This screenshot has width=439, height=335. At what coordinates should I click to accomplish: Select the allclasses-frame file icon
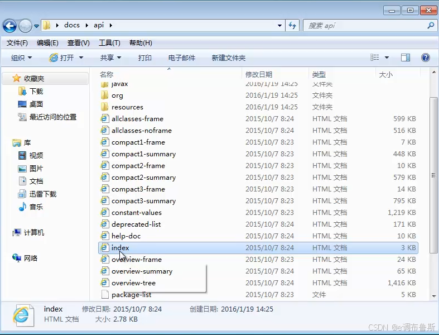tap(104, 118)
